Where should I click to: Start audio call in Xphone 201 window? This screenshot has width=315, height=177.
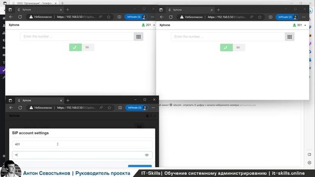75,47
